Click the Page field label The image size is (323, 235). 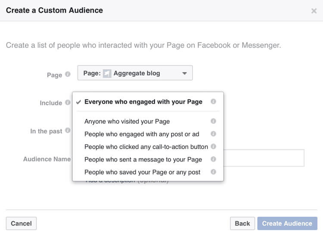54,75
